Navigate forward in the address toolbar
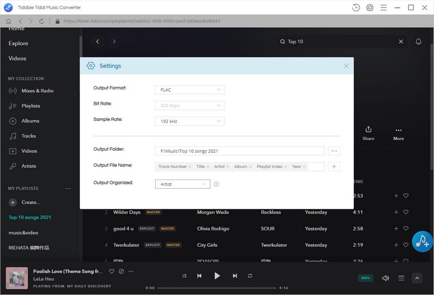Screen dimensions: 434x295 (31, 21)
